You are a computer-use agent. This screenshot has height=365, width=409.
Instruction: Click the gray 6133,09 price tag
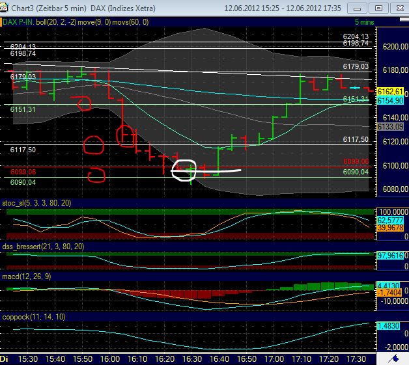(x=390, y=127)
